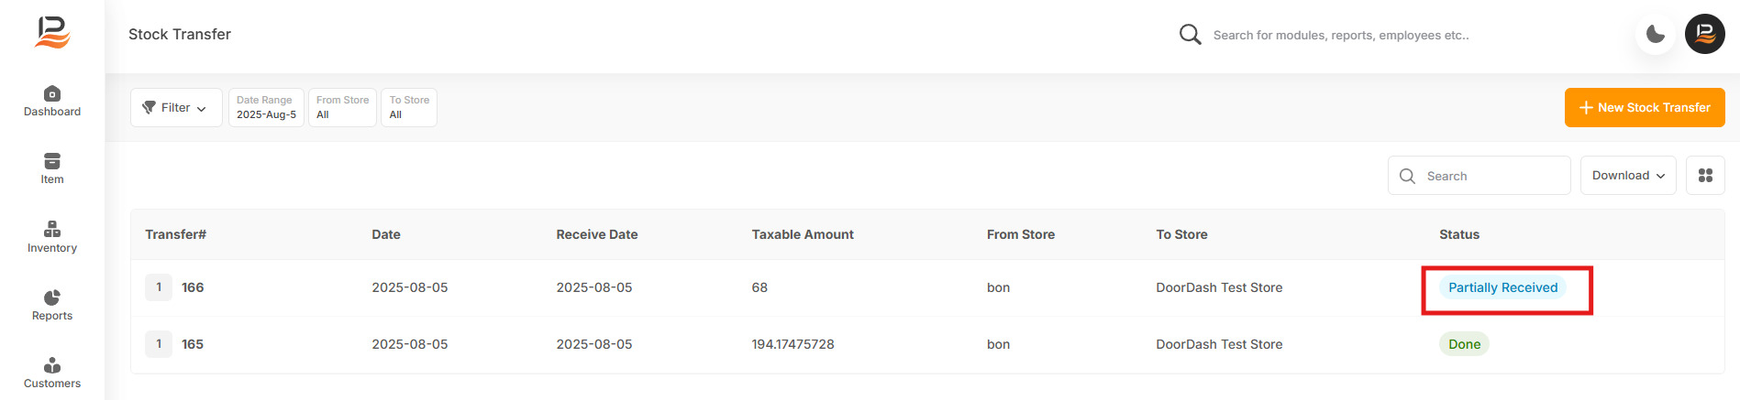The width and height of the screenshot is (1740, 400).
Task: Switch to grid view layout
Action: click(1705, 175)
